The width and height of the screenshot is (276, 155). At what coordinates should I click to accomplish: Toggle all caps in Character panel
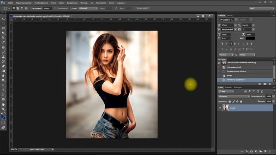[x=231, y=43]
